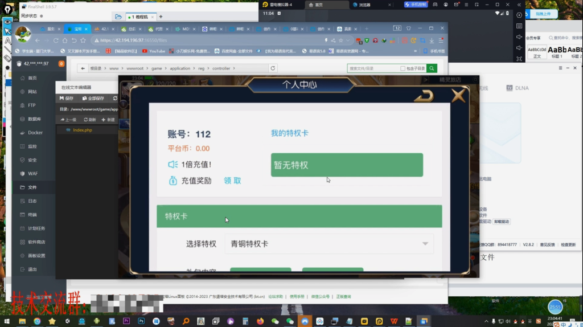Click the emulator volume down icon
The height and width of the screenshot is (327, 583).
(x=519, y=48)
